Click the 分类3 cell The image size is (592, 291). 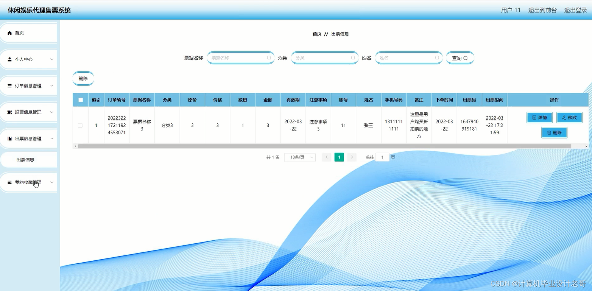pos(167,125)
